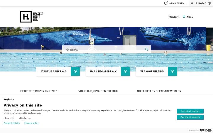Accept all cookies
213x133 pixels.
pos(190,111)
